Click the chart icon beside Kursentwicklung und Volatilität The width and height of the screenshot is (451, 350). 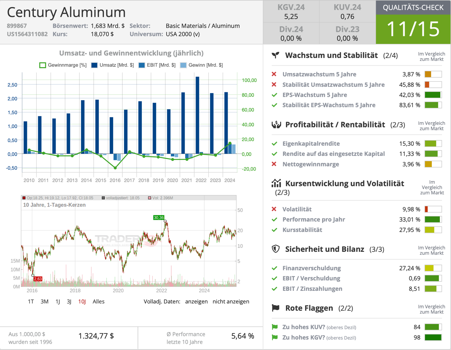pos(276,183)
